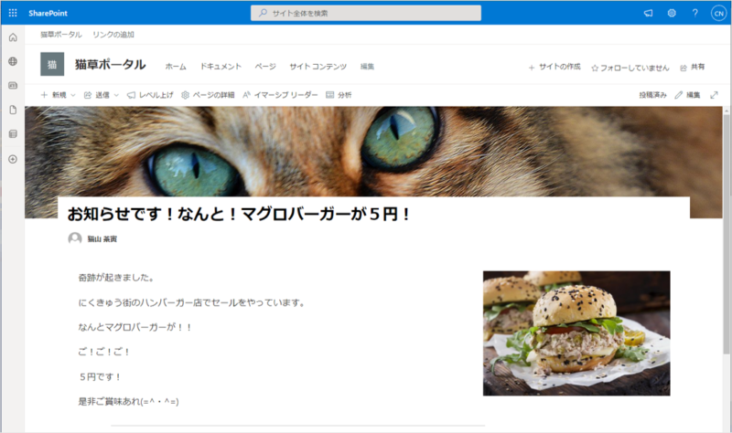This screenshot has width=732, height=433.
Task: Click the help question mark icon
Action: [695, 13]
